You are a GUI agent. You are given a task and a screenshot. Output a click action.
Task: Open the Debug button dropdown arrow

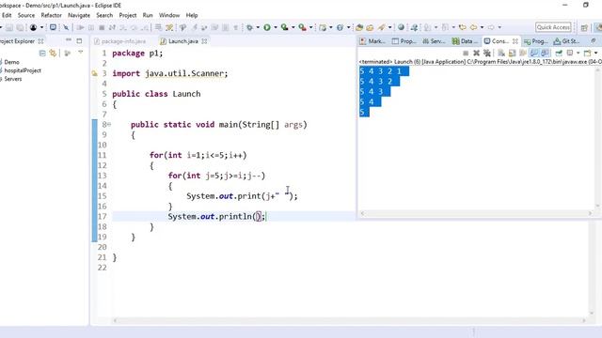258,27
